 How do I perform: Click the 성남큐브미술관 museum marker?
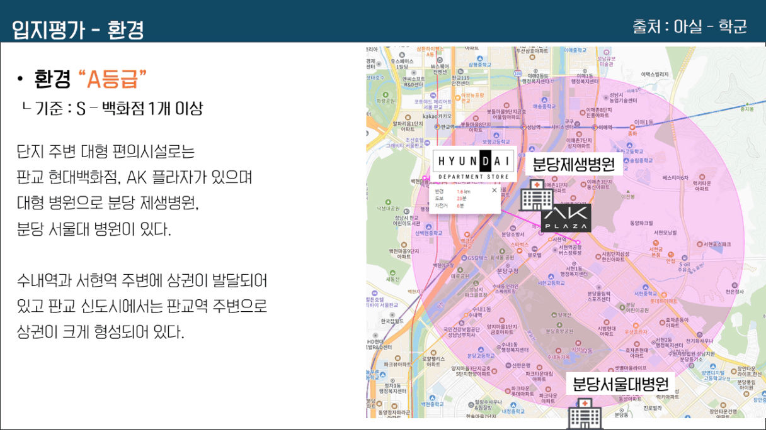[x=606, y=52]
